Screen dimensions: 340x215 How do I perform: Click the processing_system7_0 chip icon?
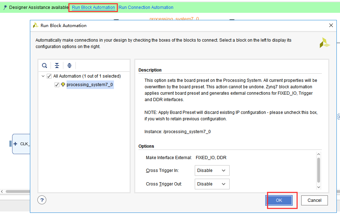[63, 84]
